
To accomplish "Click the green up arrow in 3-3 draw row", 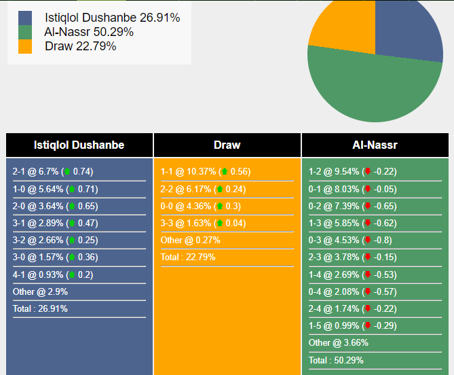I will click(x=220, y=223).
